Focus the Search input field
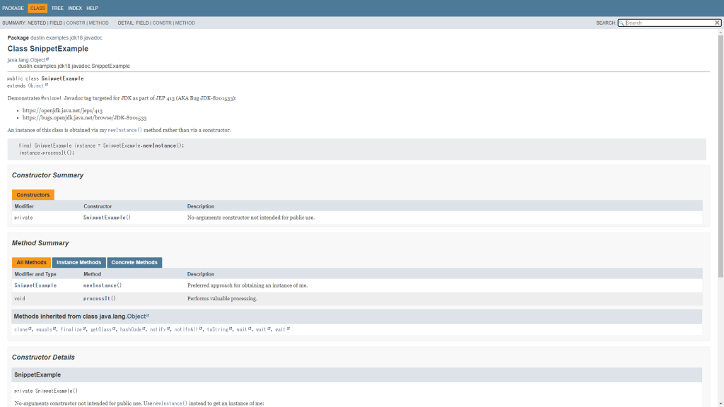This screenshot has height=407, width=724. tap(668, 23)
